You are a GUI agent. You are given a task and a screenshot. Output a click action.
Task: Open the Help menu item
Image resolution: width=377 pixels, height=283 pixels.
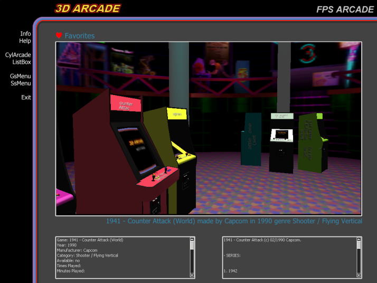pos(25,41)
